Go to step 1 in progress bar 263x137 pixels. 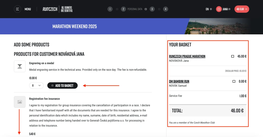(x=110, y=9)
